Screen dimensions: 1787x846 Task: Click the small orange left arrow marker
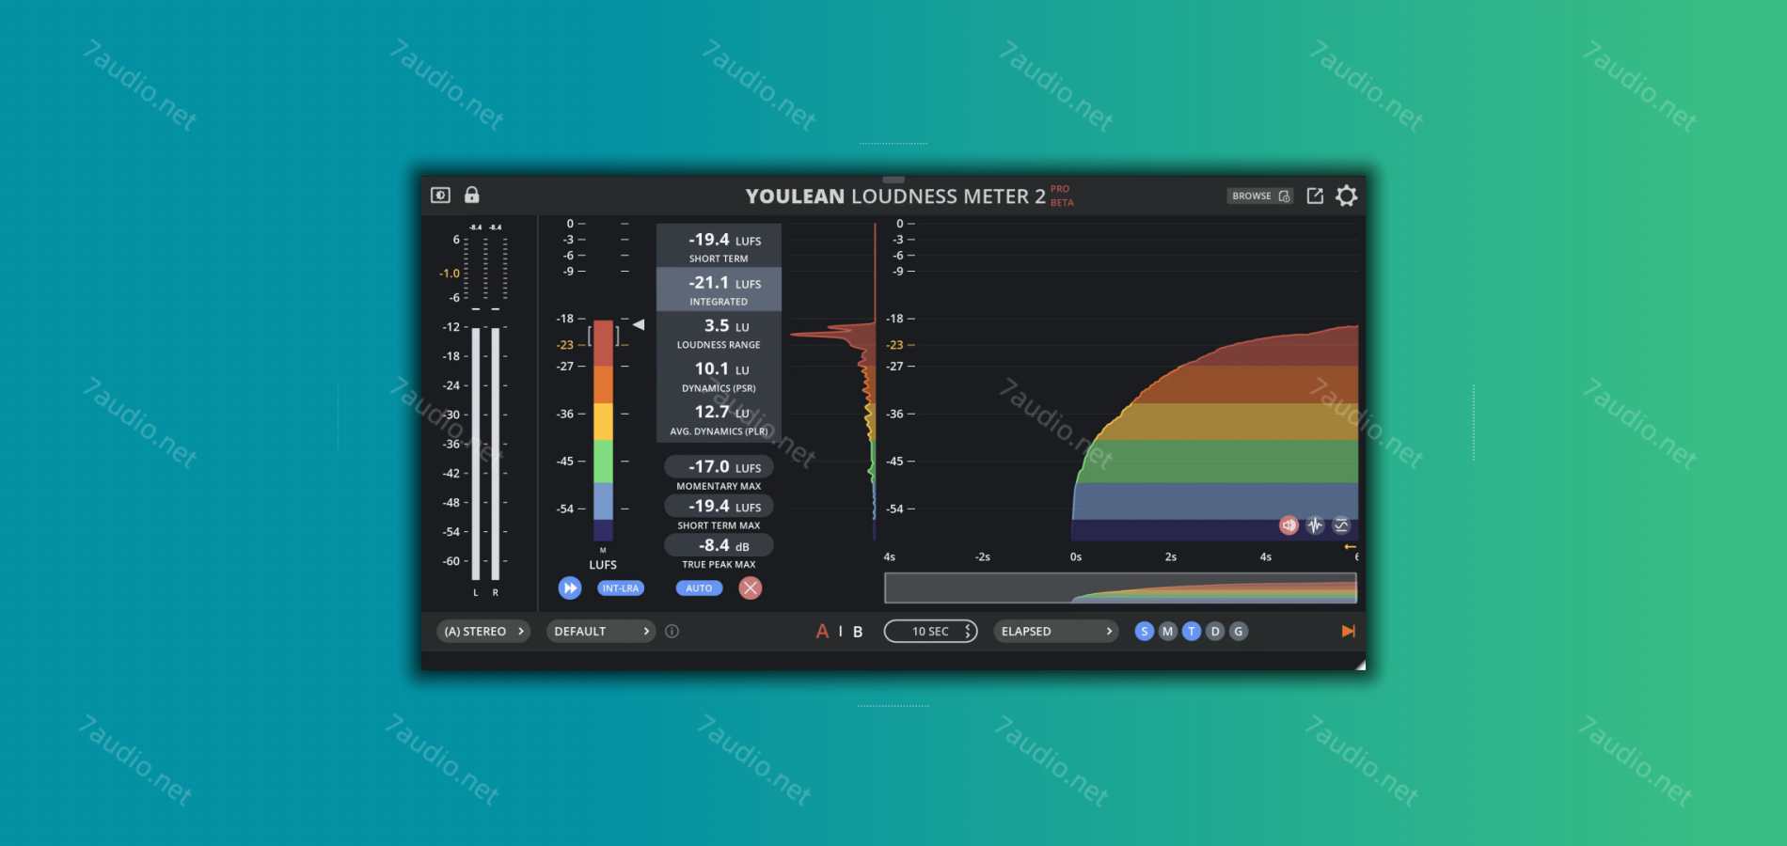click(1350, 547)
